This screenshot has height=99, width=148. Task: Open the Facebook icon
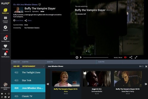pyautogui.click(x=2, y=97)
